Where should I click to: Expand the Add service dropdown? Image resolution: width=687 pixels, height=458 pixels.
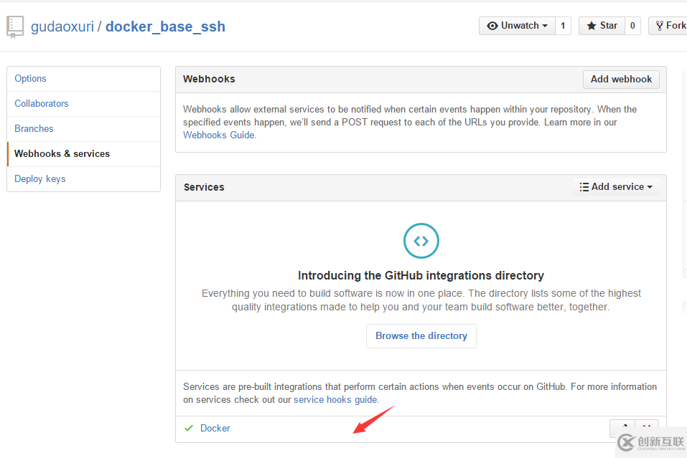pos(616,187)
